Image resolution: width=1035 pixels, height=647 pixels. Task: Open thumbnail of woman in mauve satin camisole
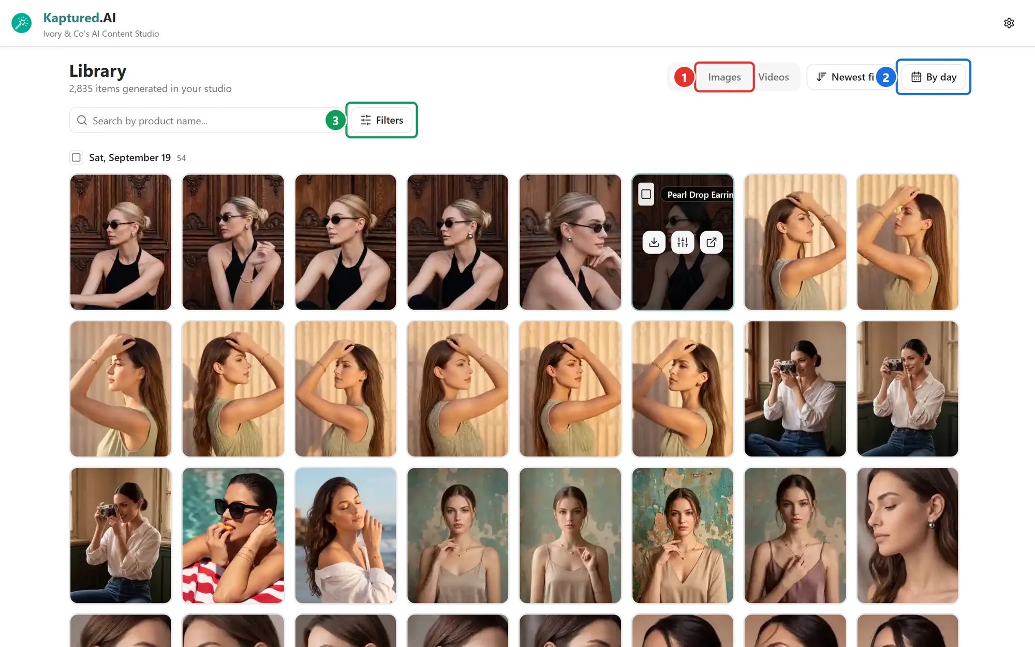coord(795,535)
